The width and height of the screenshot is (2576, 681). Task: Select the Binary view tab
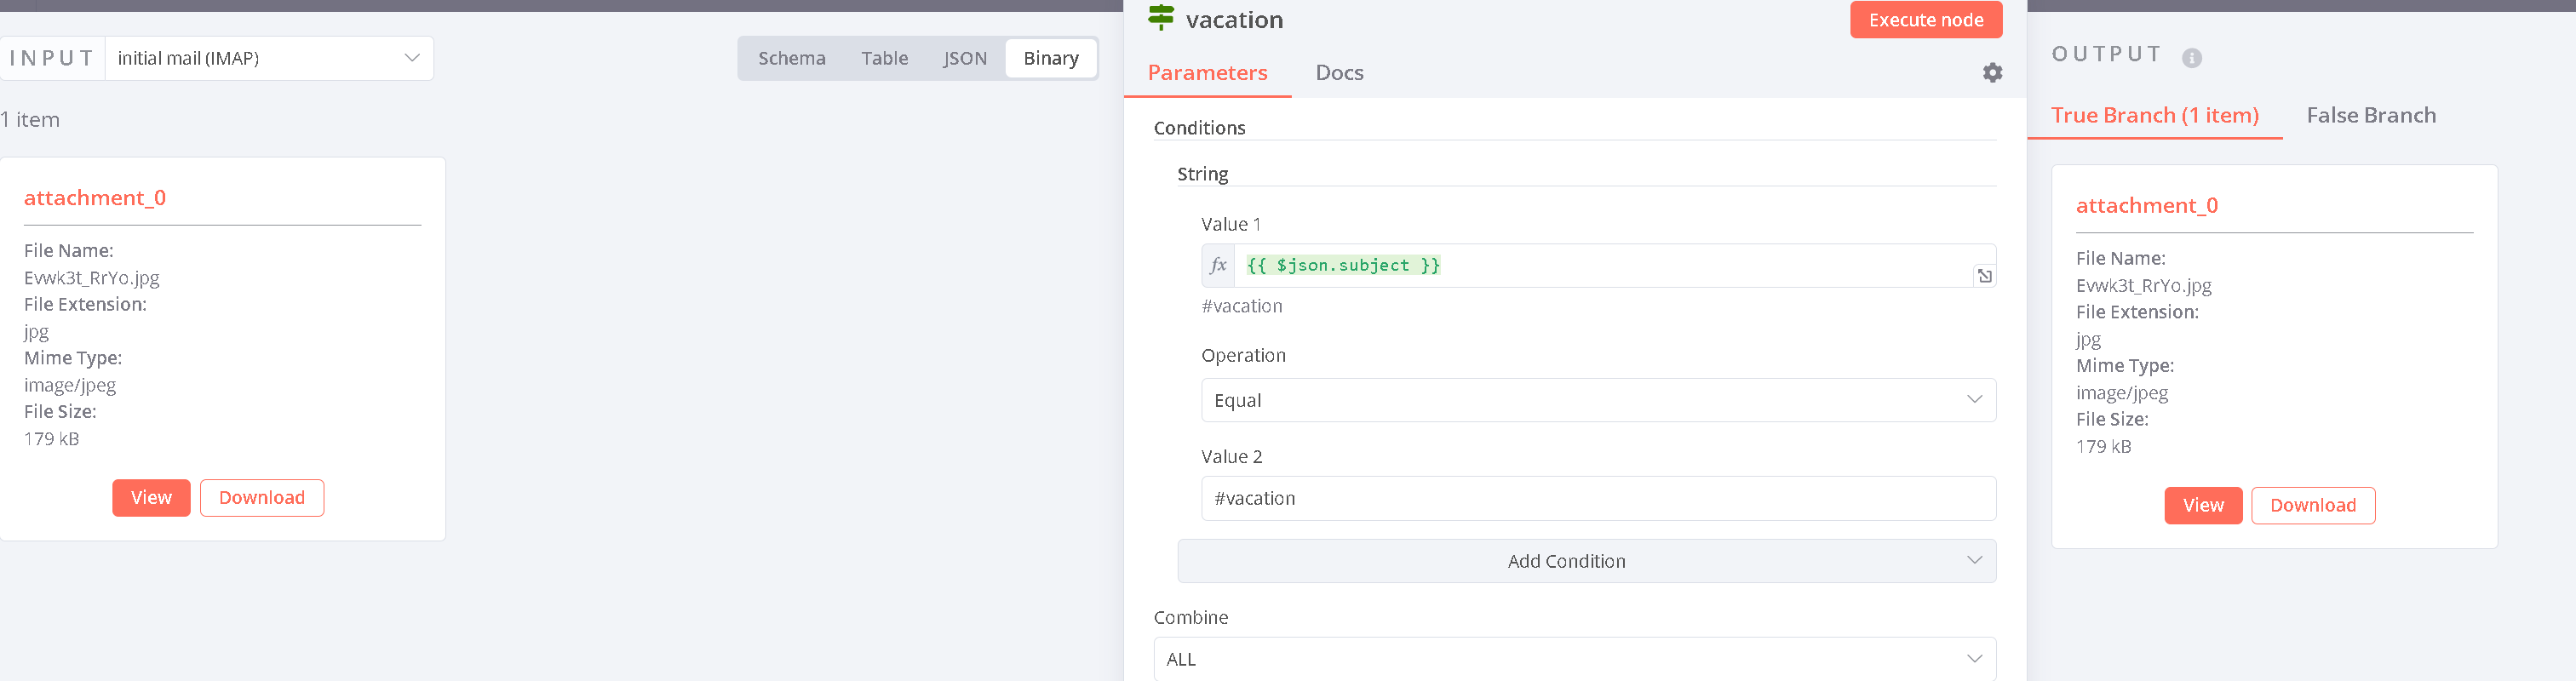[1050, 58]
